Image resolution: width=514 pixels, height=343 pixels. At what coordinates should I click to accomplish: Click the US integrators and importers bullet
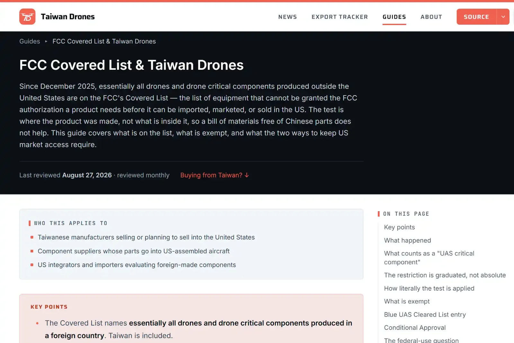pos(137,265)
